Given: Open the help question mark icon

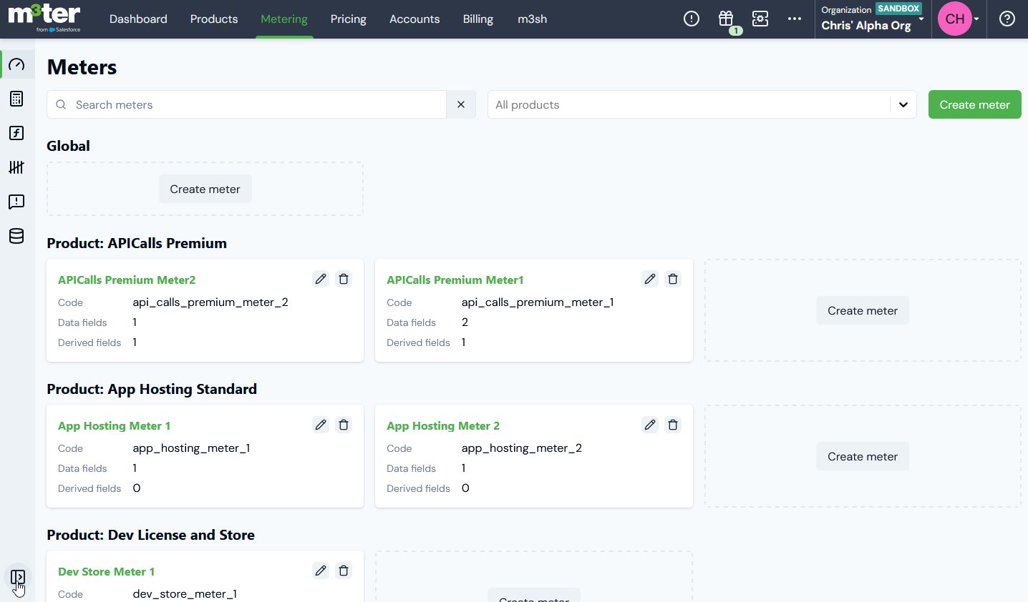Looking at the screenshot, I should pos(1007,19).
